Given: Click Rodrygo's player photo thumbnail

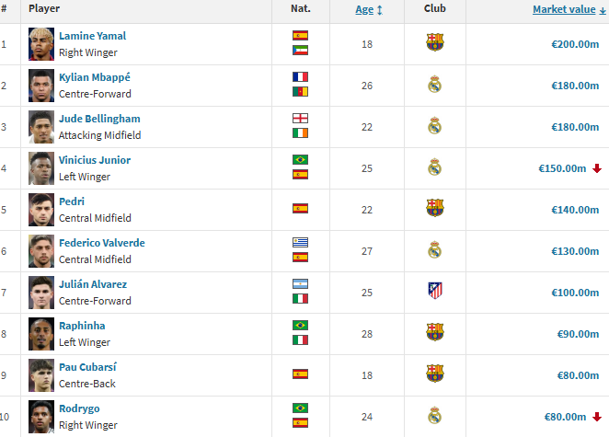Looking at the screenshot, I should [x=41, y=416].
